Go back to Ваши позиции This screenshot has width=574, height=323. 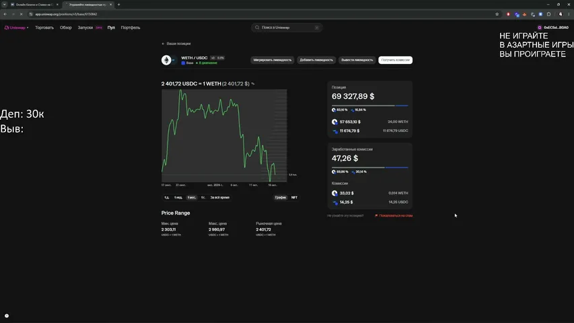(x=176, y=44)
